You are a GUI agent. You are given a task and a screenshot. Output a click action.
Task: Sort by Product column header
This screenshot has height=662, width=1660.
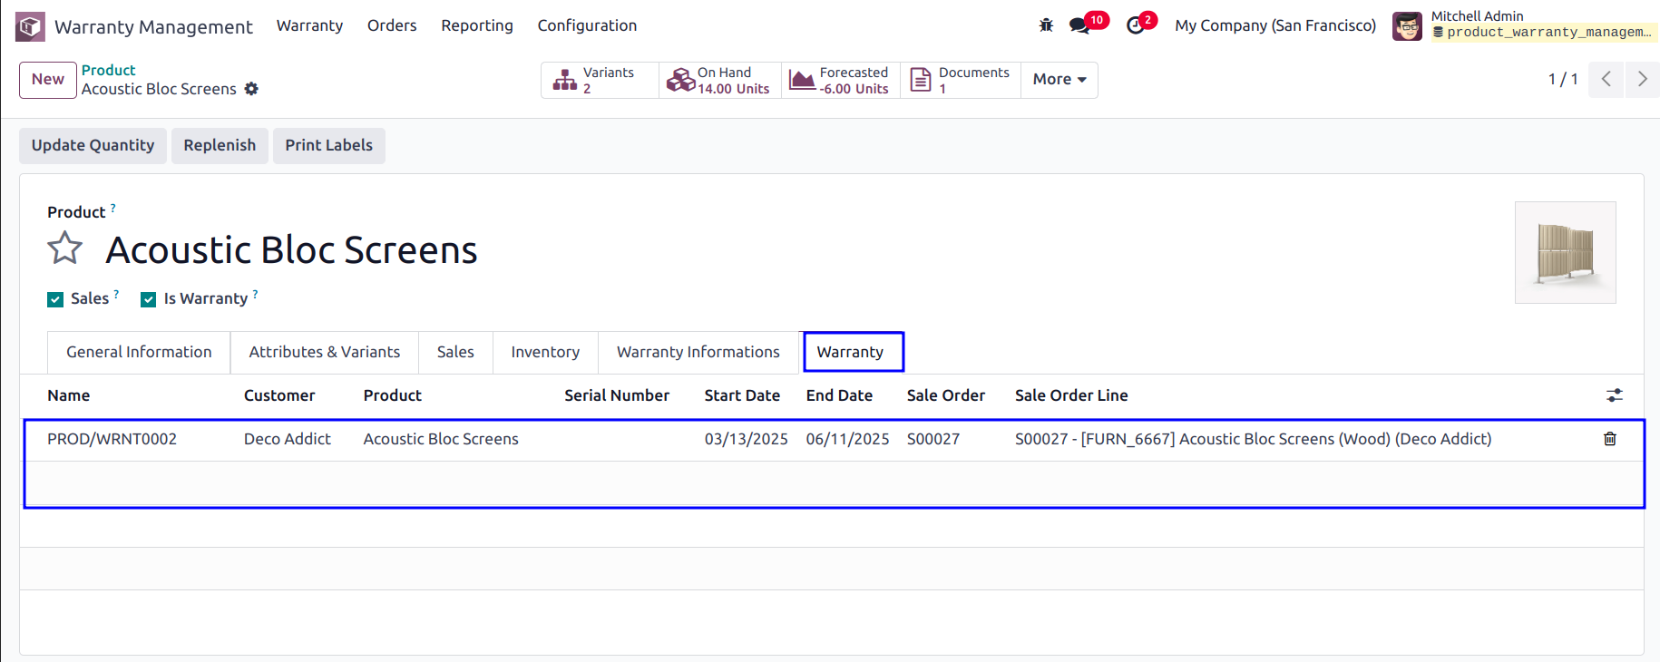pyautogui.click(x=393, y=395)
